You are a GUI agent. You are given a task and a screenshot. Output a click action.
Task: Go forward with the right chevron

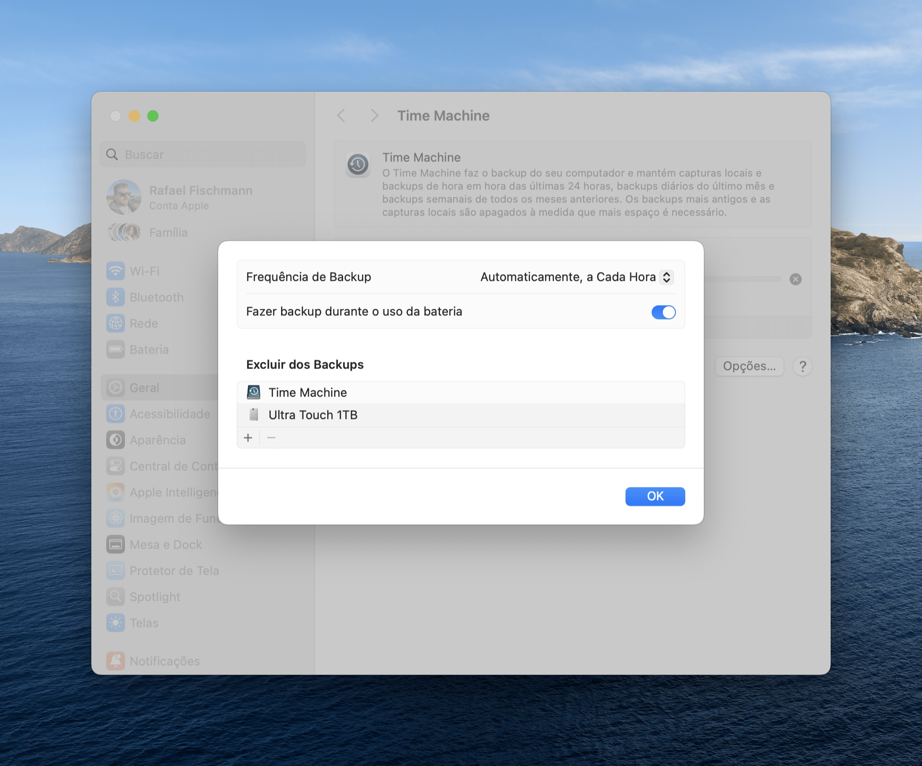pyautogui.click(x=374, y=115)
